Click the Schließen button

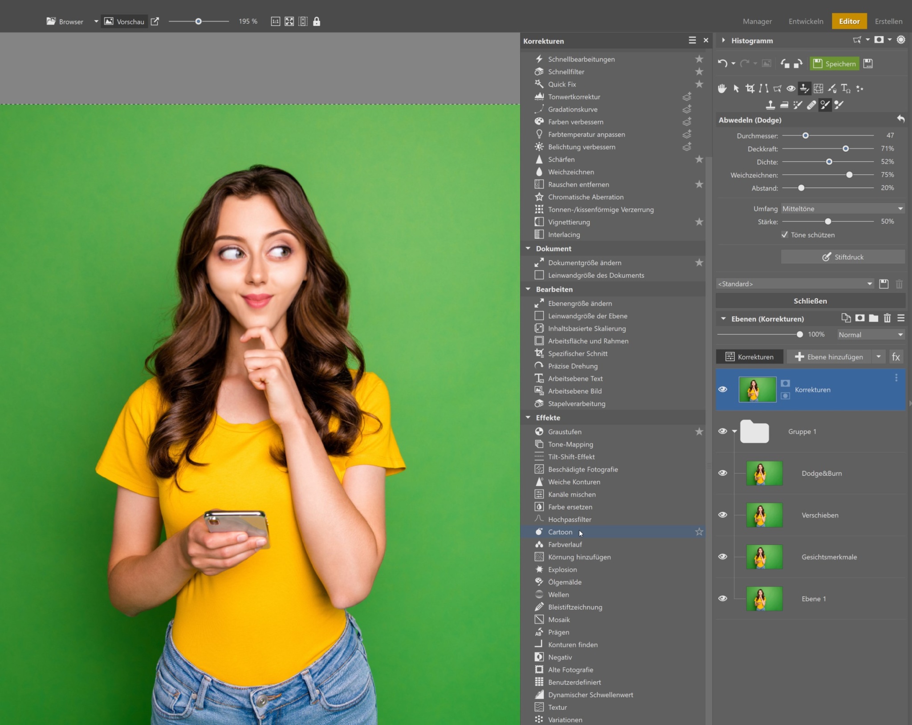coord(810,301)
